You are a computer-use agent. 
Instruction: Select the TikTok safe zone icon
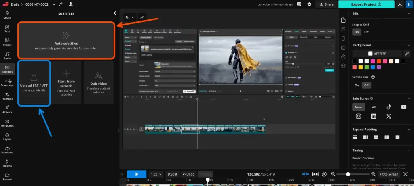[x=389, y=107]
